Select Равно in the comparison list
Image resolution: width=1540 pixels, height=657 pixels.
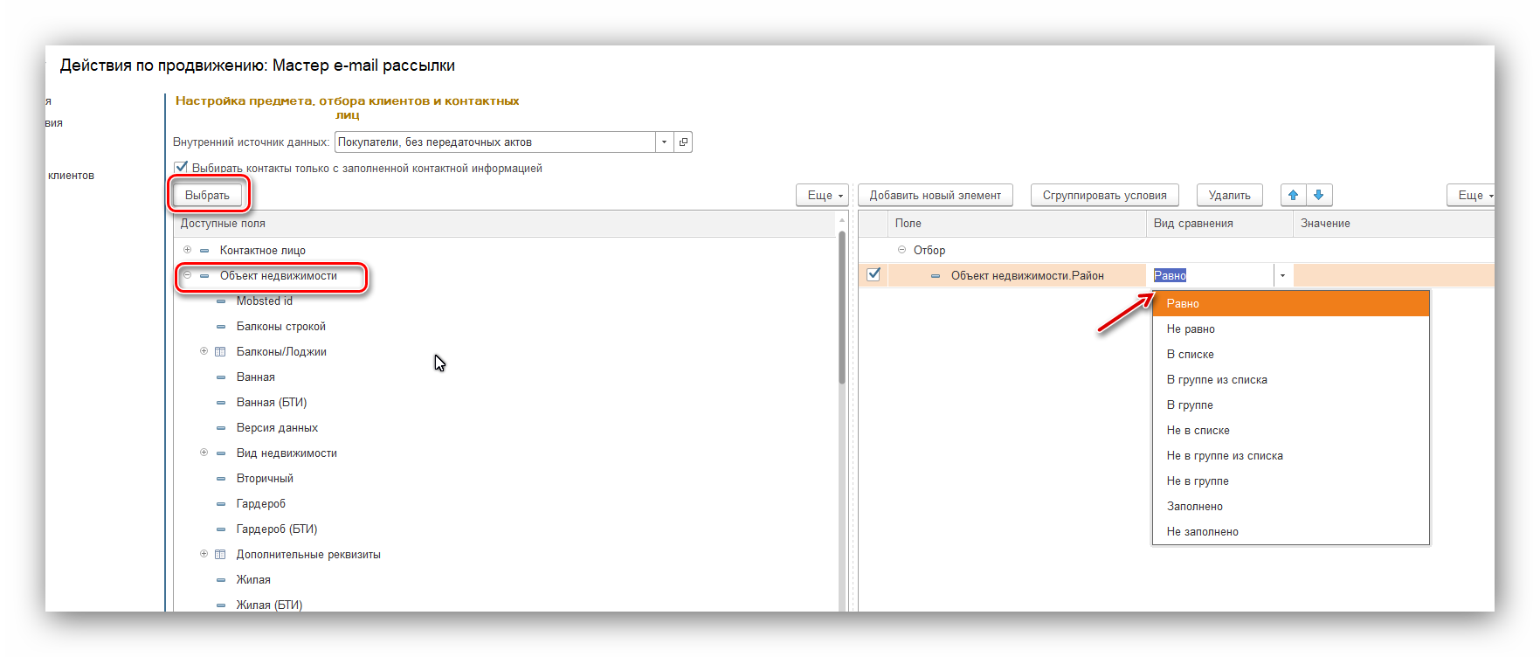coord(1291,304)
